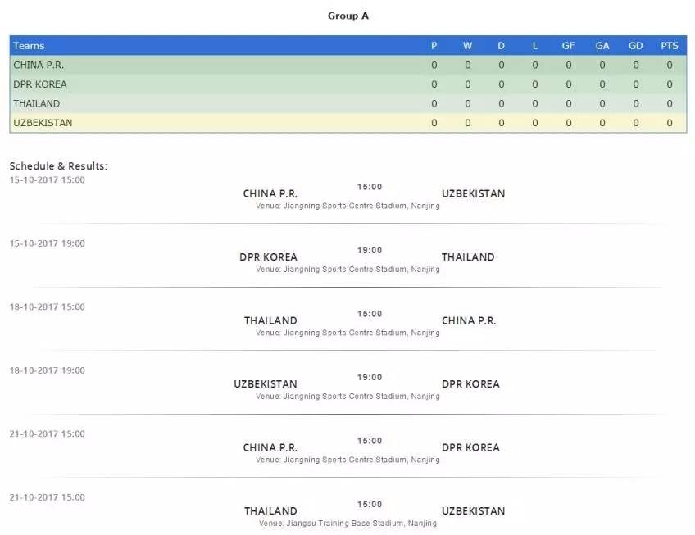Image resolution: width=695 pixels, height=535 pixels.
Task: Click the "Schedule & Results:" heading
Action: click(58, 166)
